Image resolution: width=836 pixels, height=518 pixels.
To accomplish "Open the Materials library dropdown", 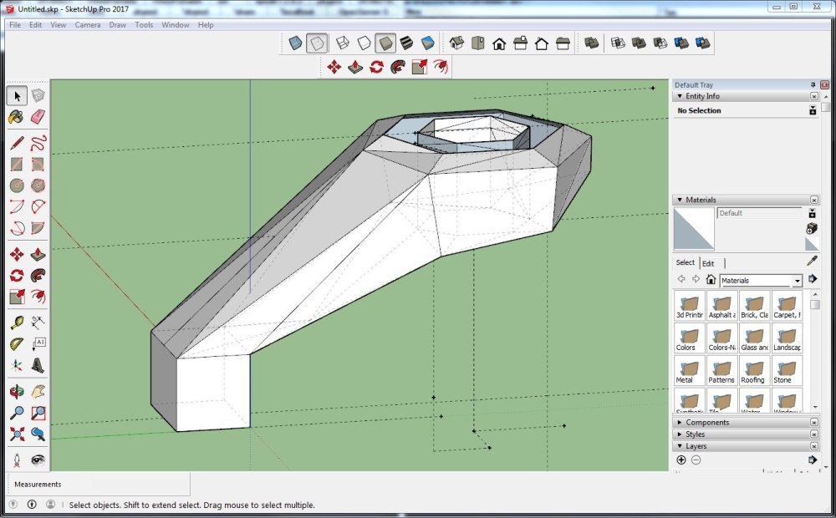I will click(797, 281).
